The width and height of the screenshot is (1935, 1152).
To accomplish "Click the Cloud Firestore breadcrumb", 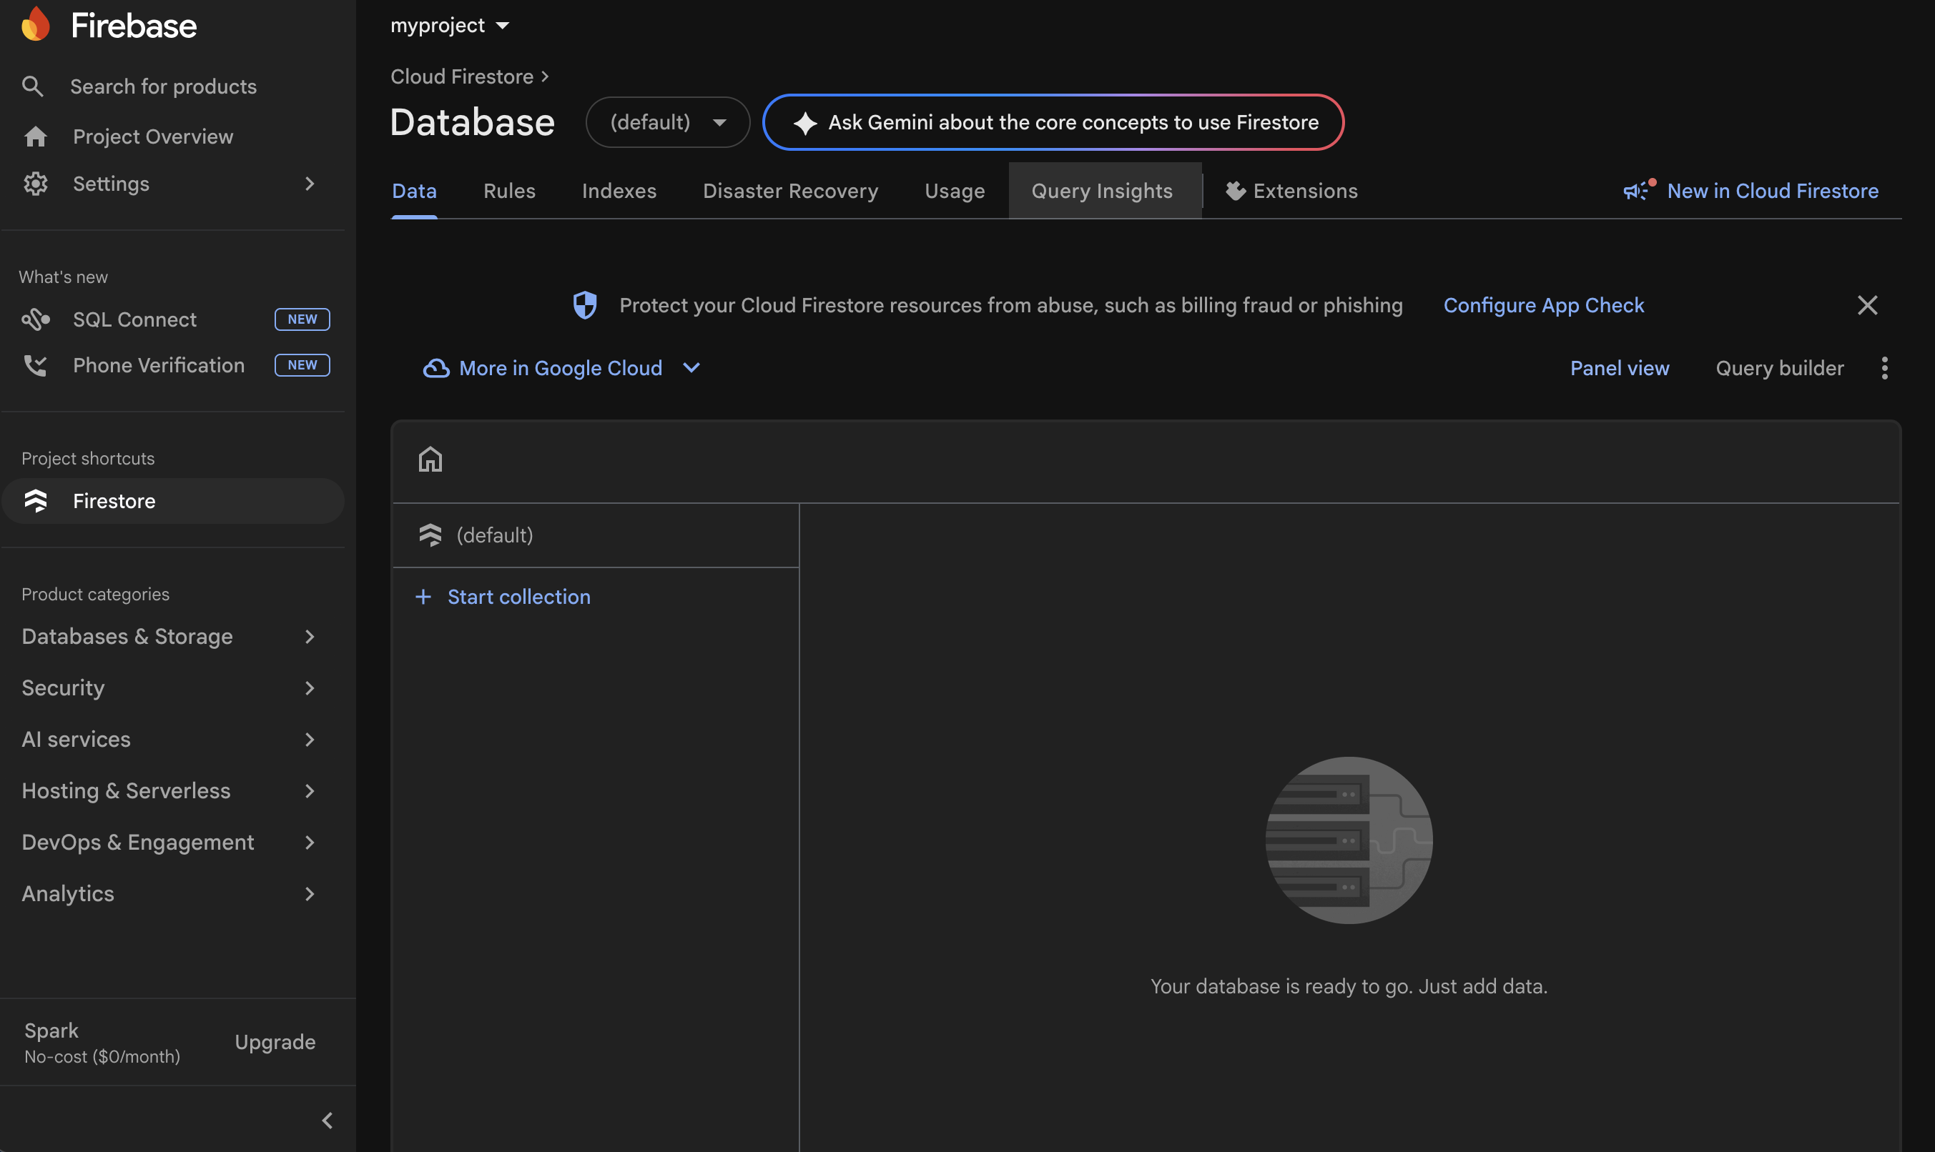I will 462,76.
